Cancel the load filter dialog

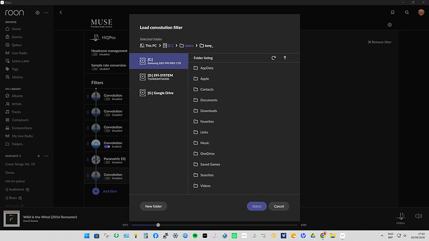pos(279,206)
